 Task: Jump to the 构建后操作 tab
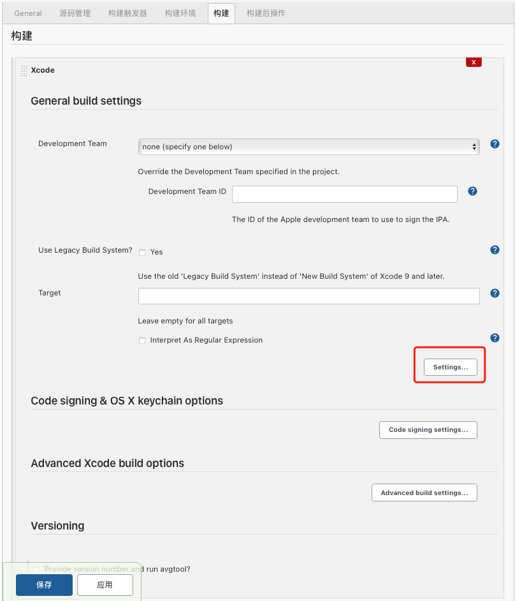[266, 13]
